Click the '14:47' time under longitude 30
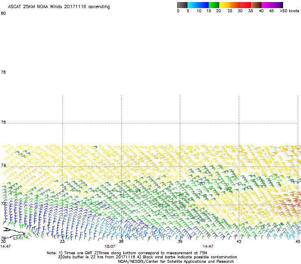301x264 pixels. point(5,247)
